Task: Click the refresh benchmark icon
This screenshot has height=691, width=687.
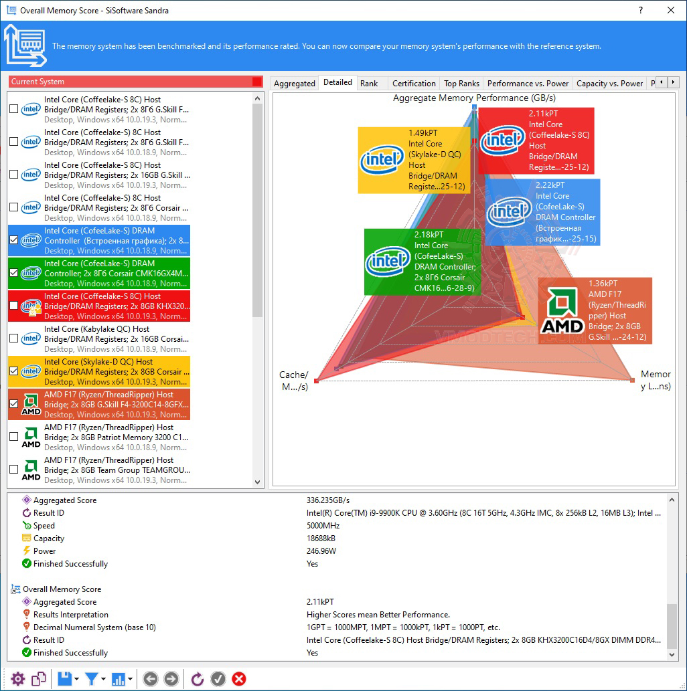Action: pos(198,679)
